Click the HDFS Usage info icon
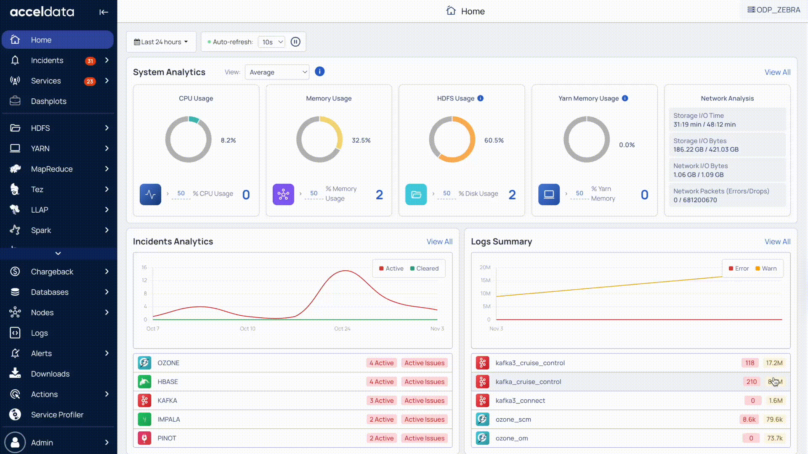808x454 pixels. pos(481,98)
